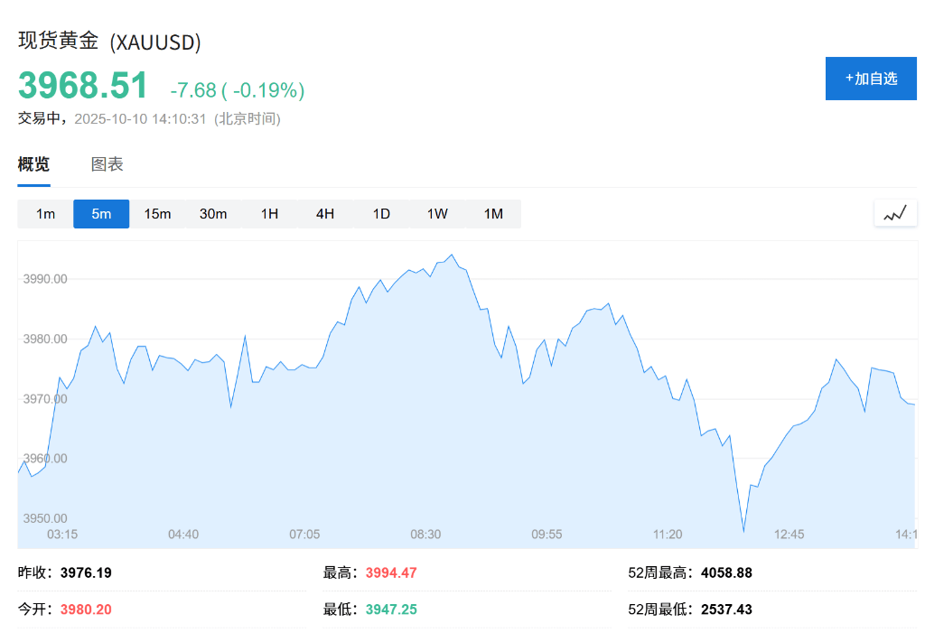Click the line chart type icon
Image resolution: width=925 pixels, height=633 pixels.
pos(895,214)
